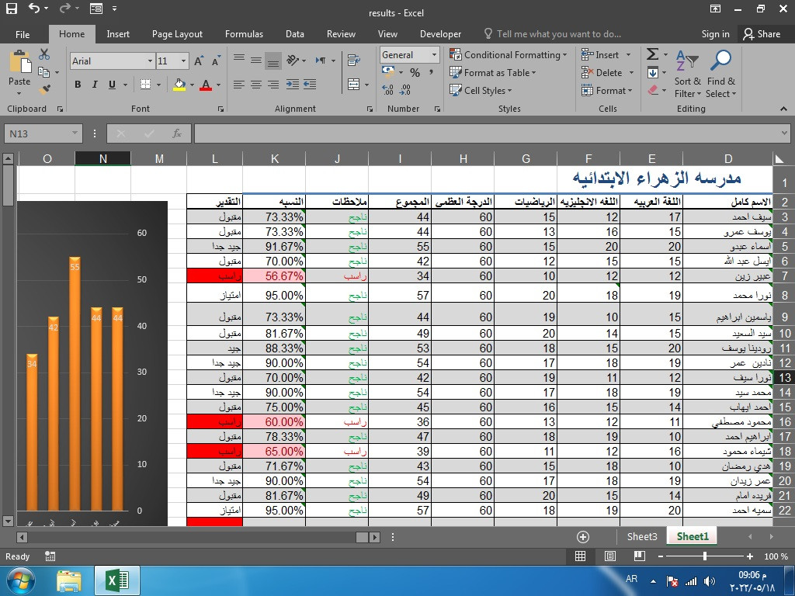Expand Conditional Formatting menu
The image size is (795, 596).
tap(508, 55)
